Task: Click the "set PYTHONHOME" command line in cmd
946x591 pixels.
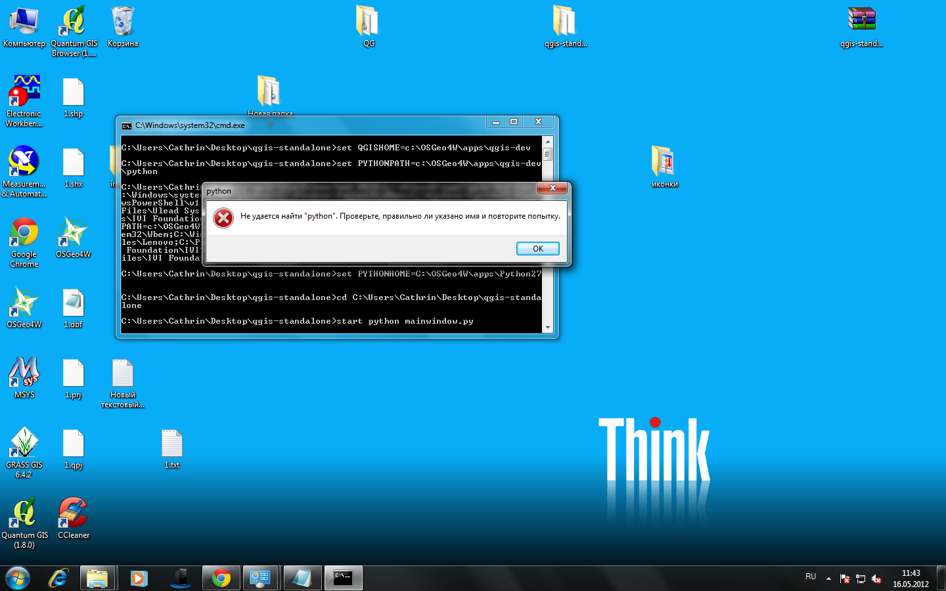Action: 331,274
